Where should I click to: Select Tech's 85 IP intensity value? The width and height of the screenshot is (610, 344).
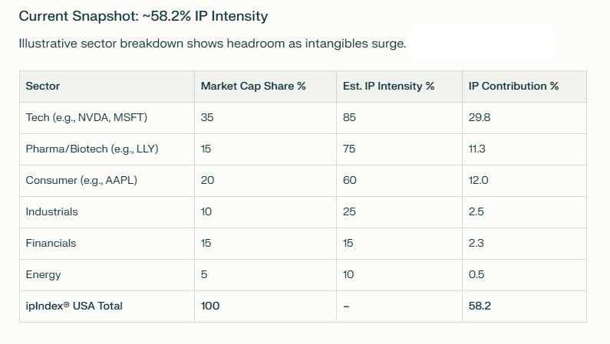click(x=350, y=118)
